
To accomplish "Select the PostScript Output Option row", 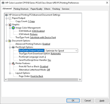I will [x=31, y=50].
